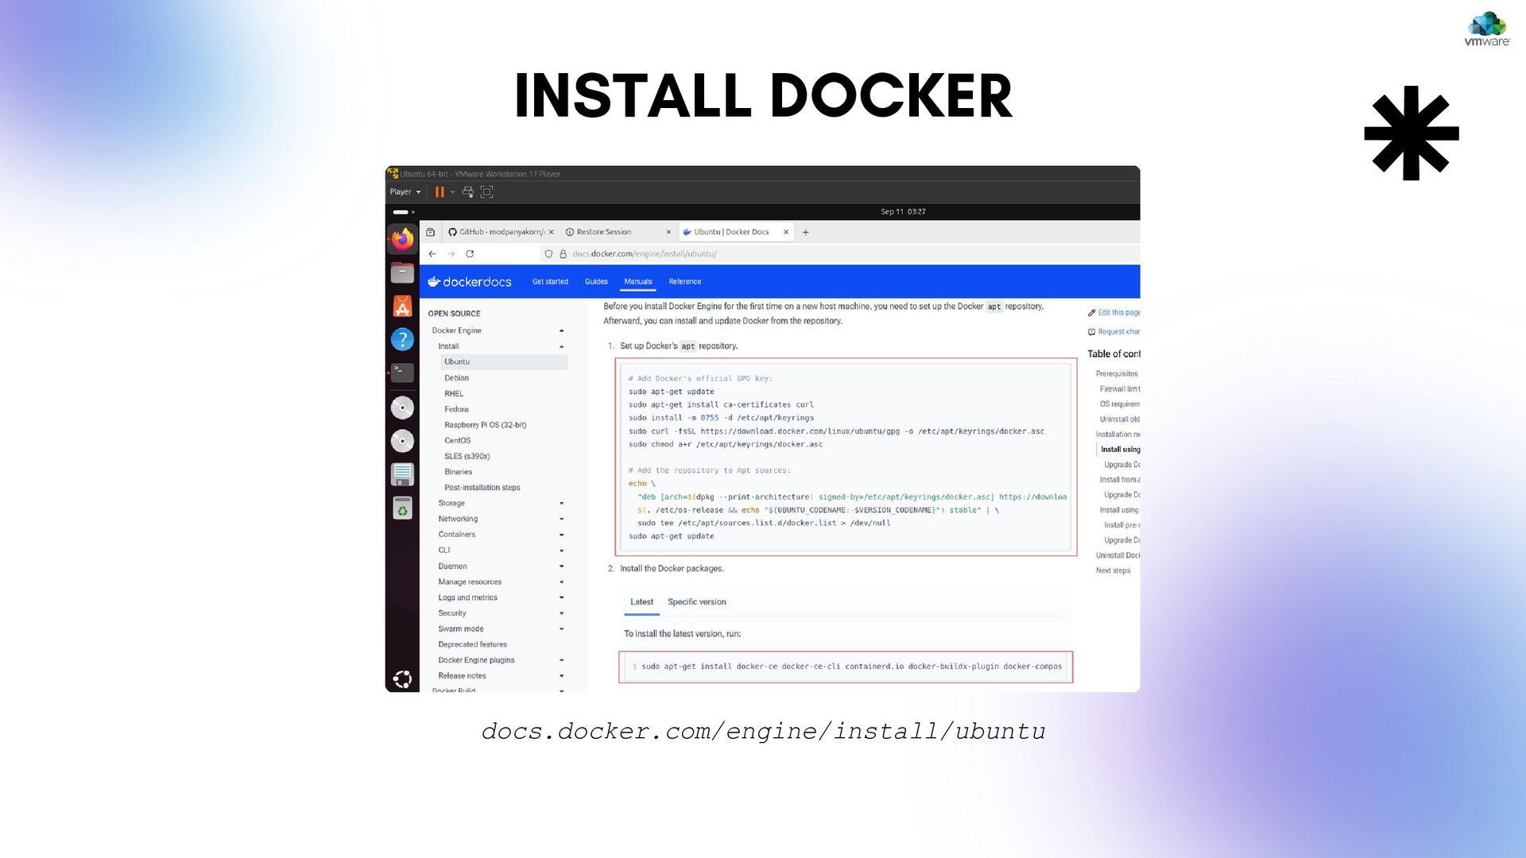
Task: Click the Edit this page link
Action: [x=1117, y=313]
